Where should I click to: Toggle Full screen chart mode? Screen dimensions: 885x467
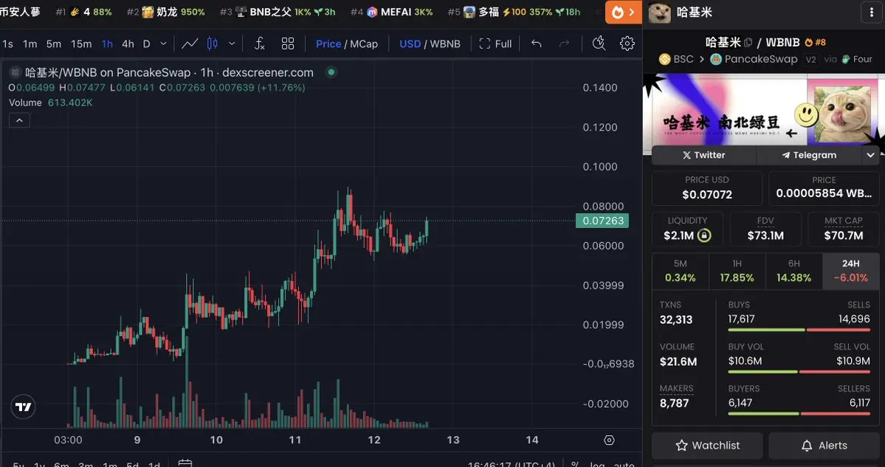495,44
